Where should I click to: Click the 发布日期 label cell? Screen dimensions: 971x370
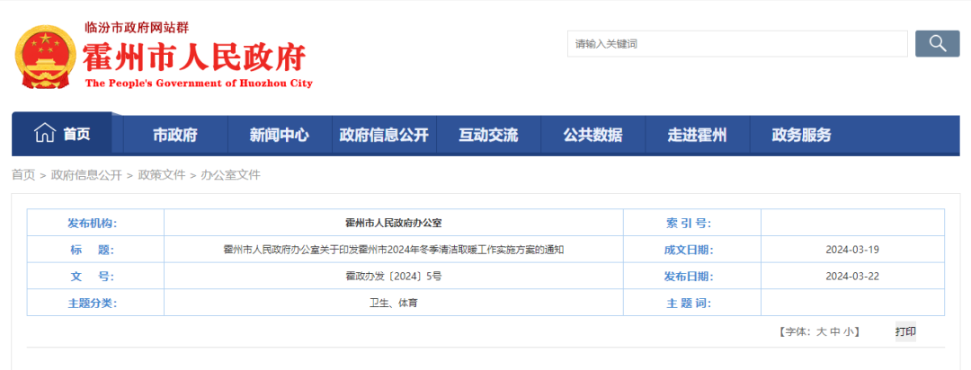[x=691, y=277]
